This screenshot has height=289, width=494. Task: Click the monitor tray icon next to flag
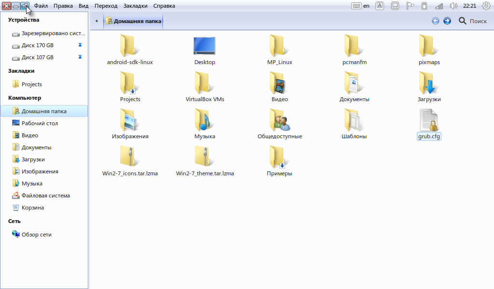(x=395, y=6)
